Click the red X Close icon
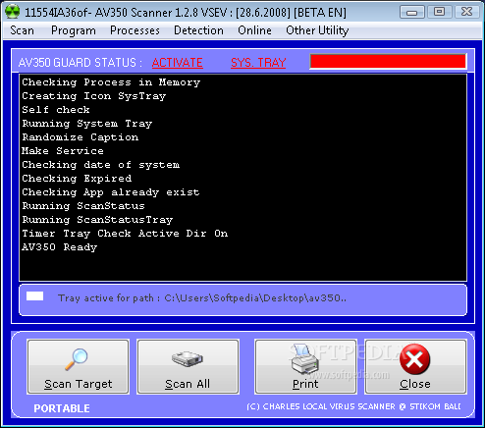 tap(415, 359)
